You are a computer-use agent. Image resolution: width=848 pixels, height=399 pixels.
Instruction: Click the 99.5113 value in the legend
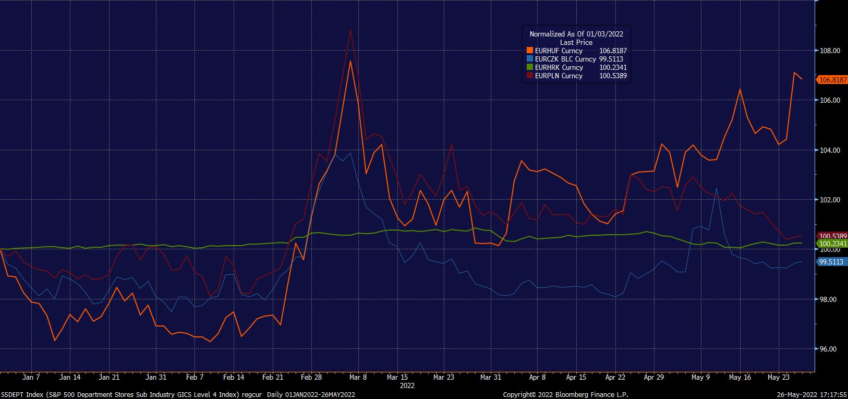pyautogui.click(x=611, y=59)
